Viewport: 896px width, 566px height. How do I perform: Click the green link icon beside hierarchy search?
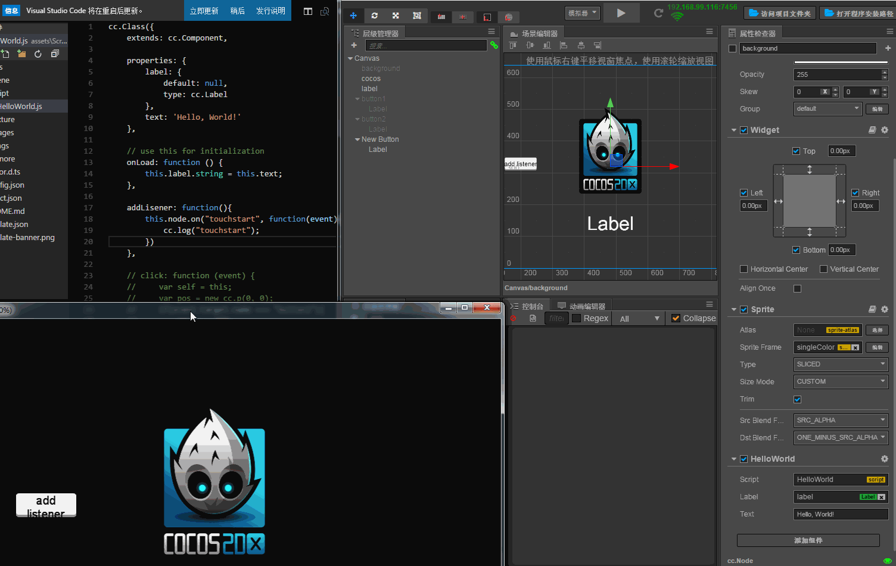[494, 45]
